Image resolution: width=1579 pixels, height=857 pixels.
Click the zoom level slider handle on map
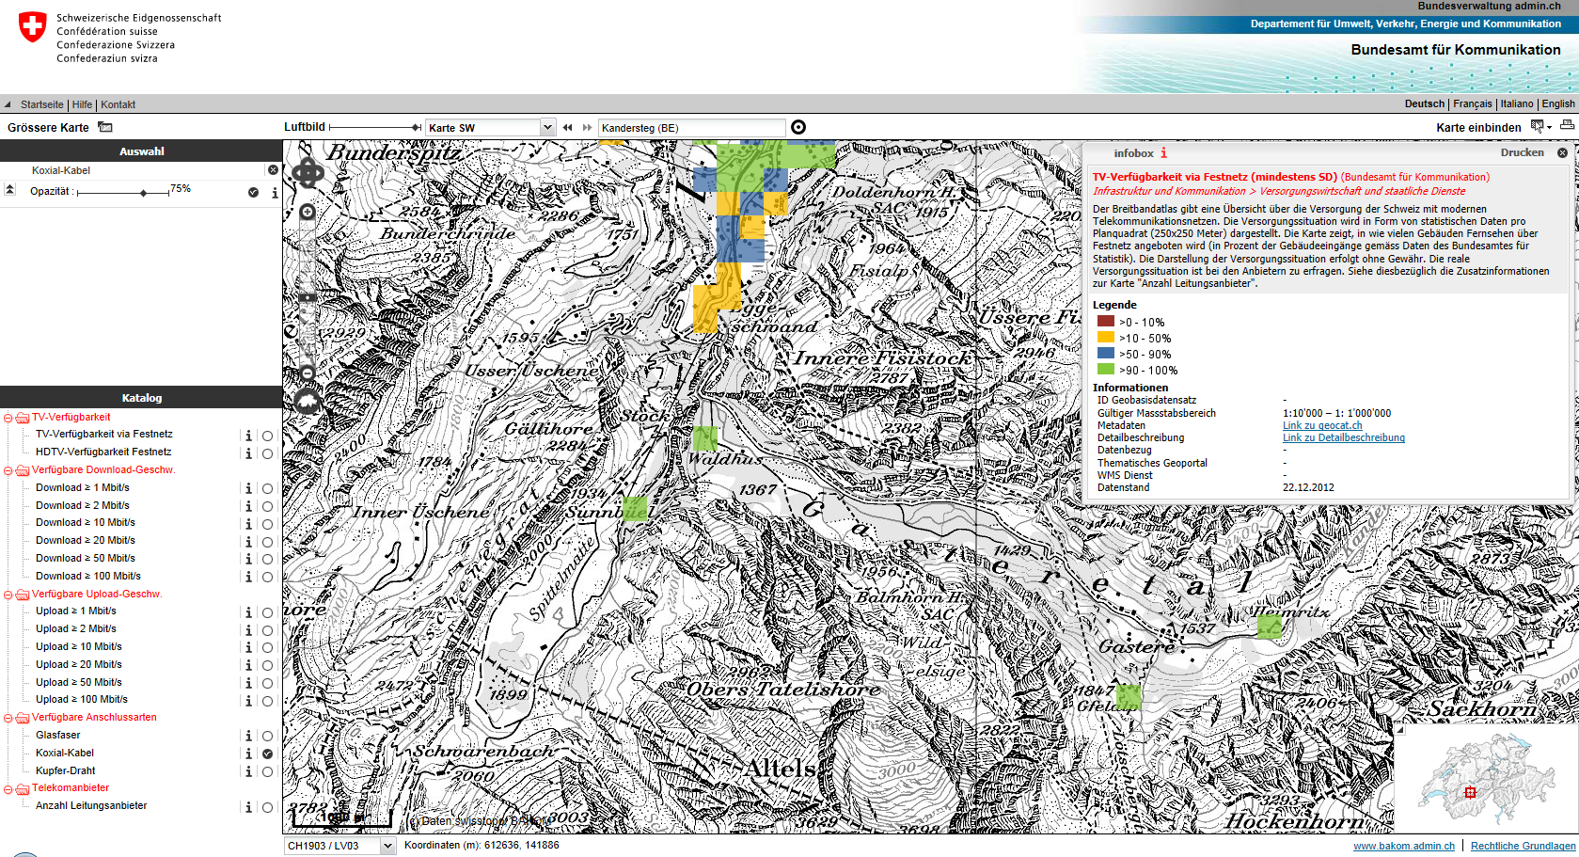tap(308, 298)
